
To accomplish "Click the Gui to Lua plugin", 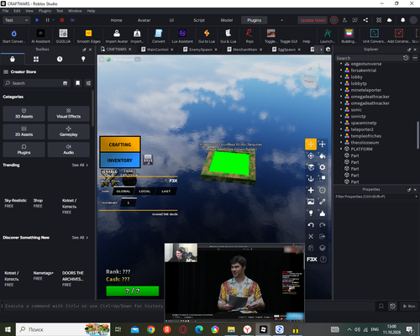I will [207, 36].
